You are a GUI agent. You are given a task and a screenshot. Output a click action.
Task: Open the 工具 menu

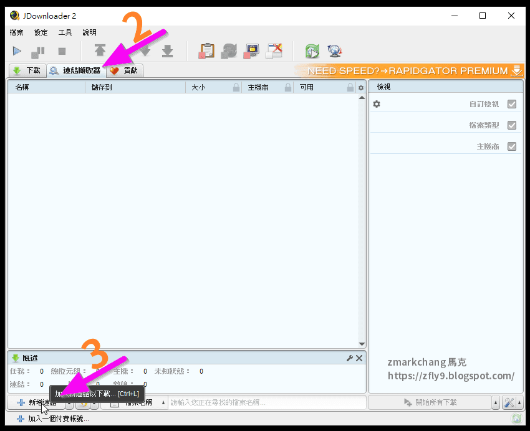tap(65, 32)
